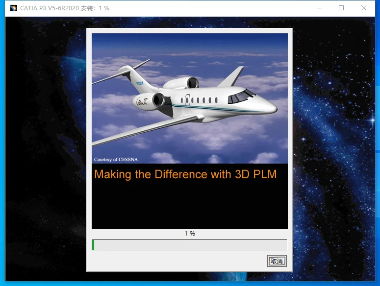
Task: Click the "Courtesy of CESSNA" caption
Action: (x=116, y=160)
